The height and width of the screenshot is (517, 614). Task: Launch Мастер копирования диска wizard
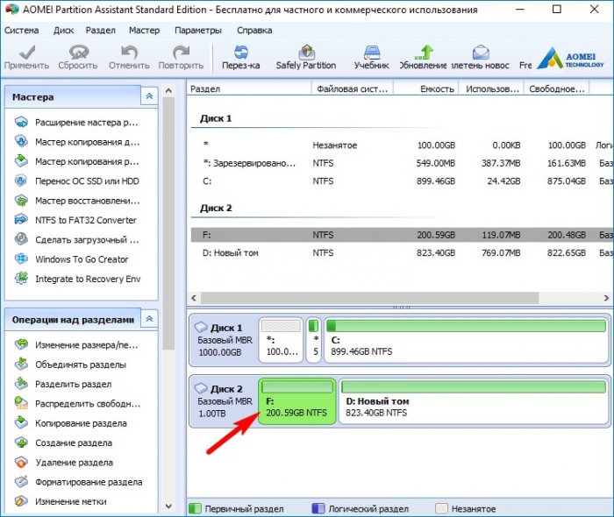pos(76,142)
